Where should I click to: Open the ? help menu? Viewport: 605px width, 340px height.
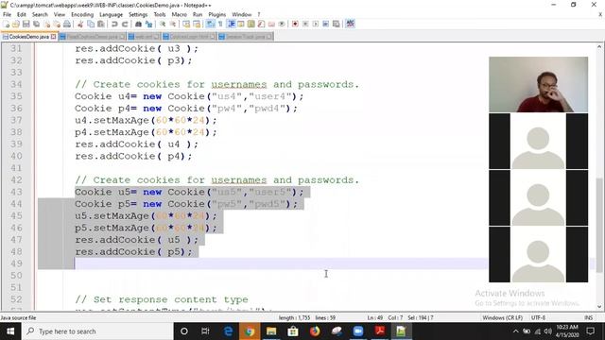[x=259, y=14]
